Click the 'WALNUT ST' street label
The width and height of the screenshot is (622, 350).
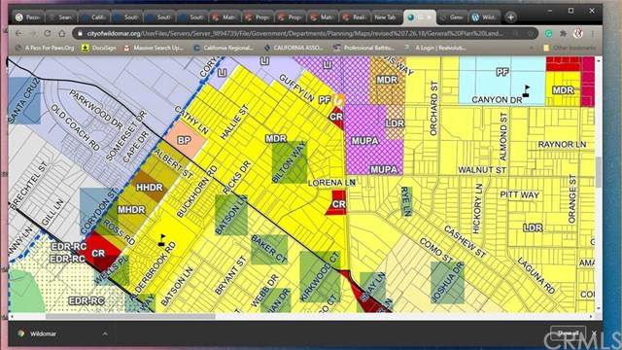(x=482, y=170)
